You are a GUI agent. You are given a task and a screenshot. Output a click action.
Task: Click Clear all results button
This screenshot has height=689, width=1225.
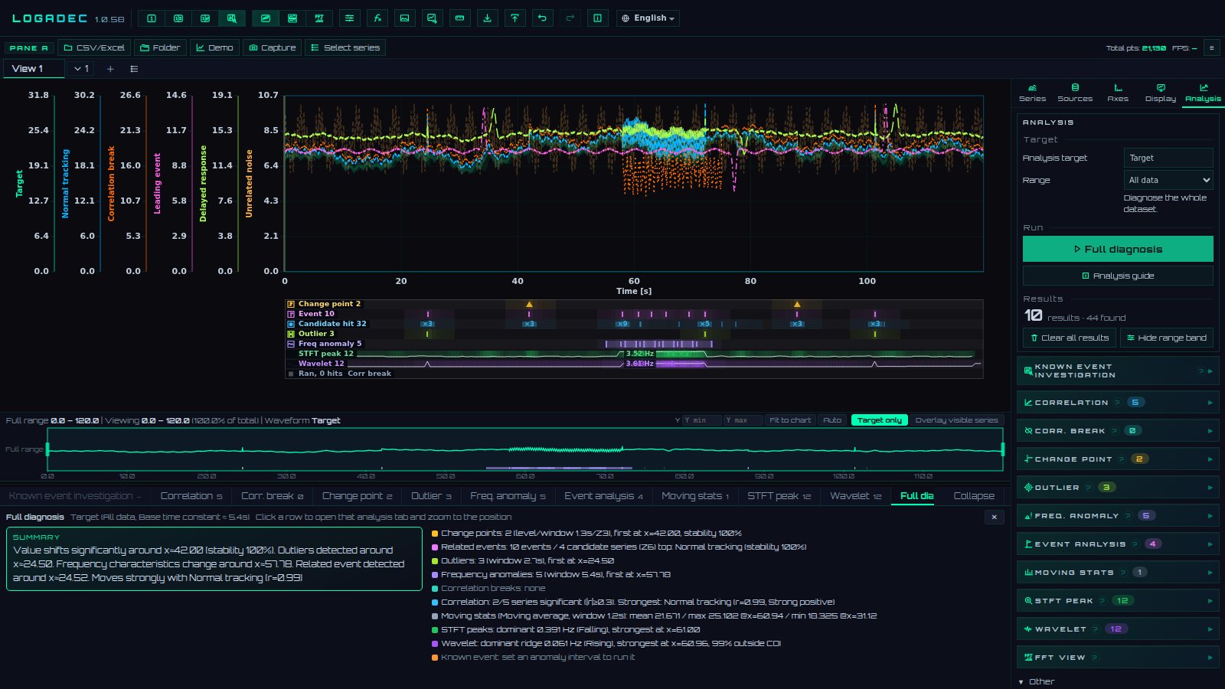(x=1069, y=338)
